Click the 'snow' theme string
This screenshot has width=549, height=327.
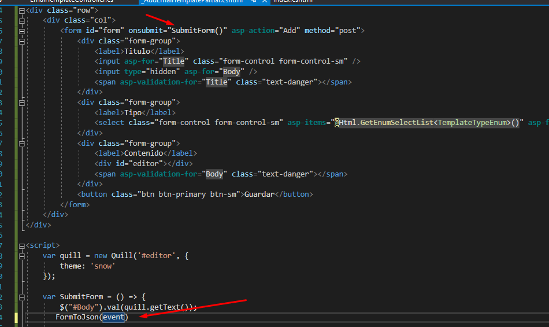[103, 266]
